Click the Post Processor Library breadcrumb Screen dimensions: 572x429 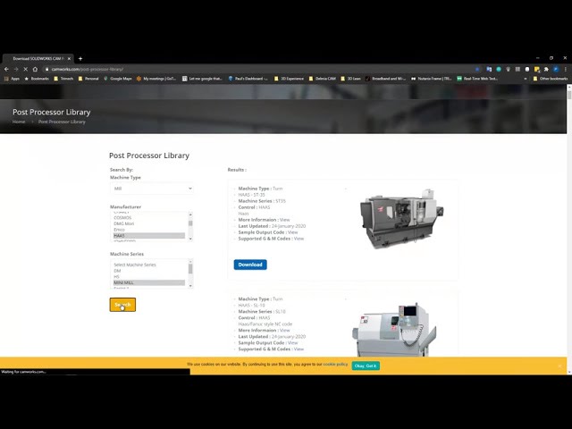tap(62, 122)
